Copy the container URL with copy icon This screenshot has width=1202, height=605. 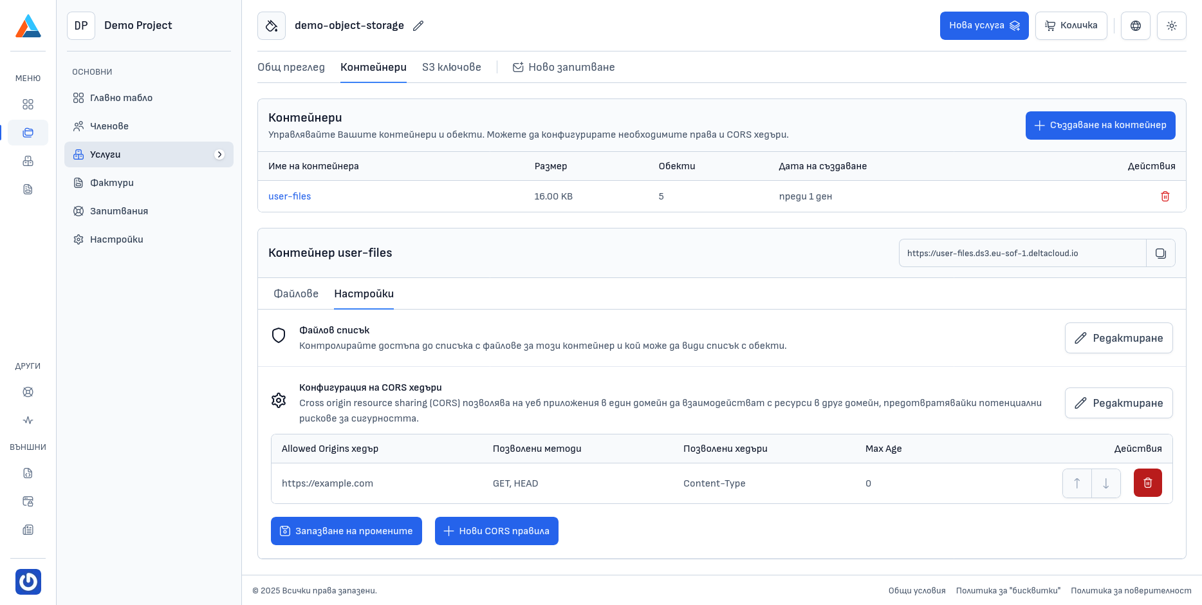(1160, 253)
